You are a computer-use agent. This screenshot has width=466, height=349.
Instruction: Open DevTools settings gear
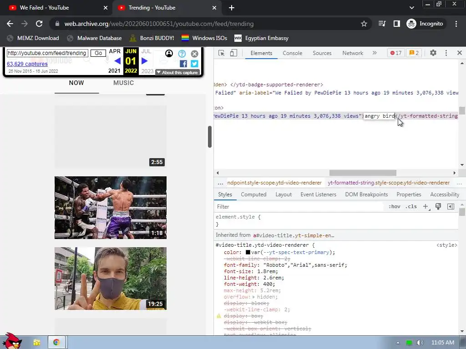point(433,53)
